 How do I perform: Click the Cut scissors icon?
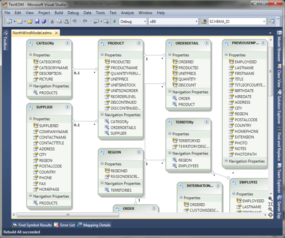(x=52, y=21)
